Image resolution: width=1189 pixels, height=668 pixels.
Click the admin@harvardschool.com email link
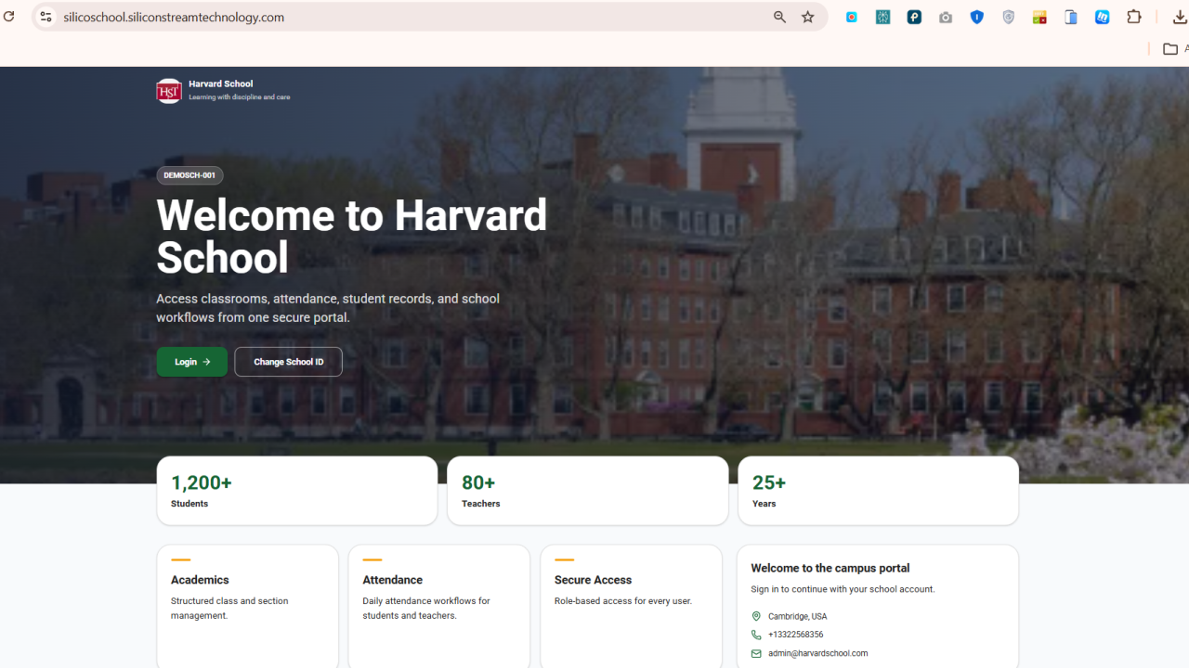817,653
